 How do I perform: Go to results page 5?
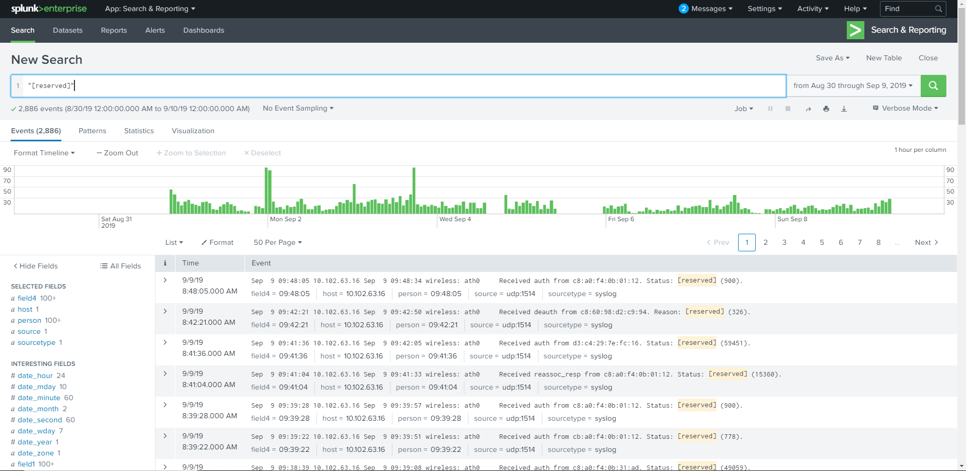pyautogui.click(x=822, y=242)
